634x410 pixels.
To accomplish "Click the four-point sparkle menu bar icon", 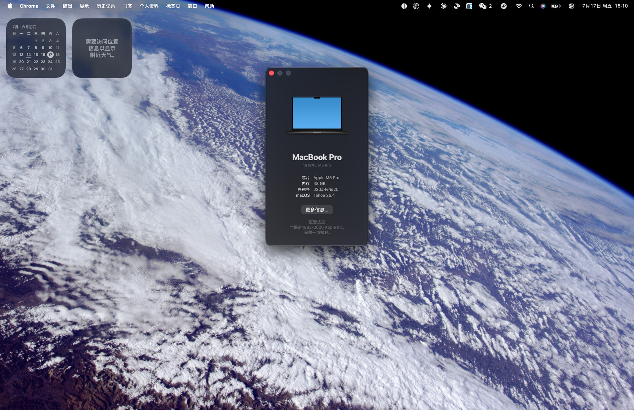I will 429,6.
